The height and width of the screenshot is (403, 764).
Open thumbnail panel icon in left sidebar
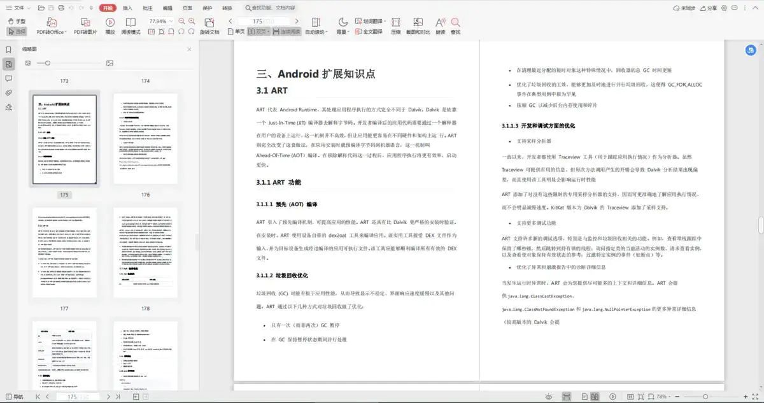(x=8, y=64)
